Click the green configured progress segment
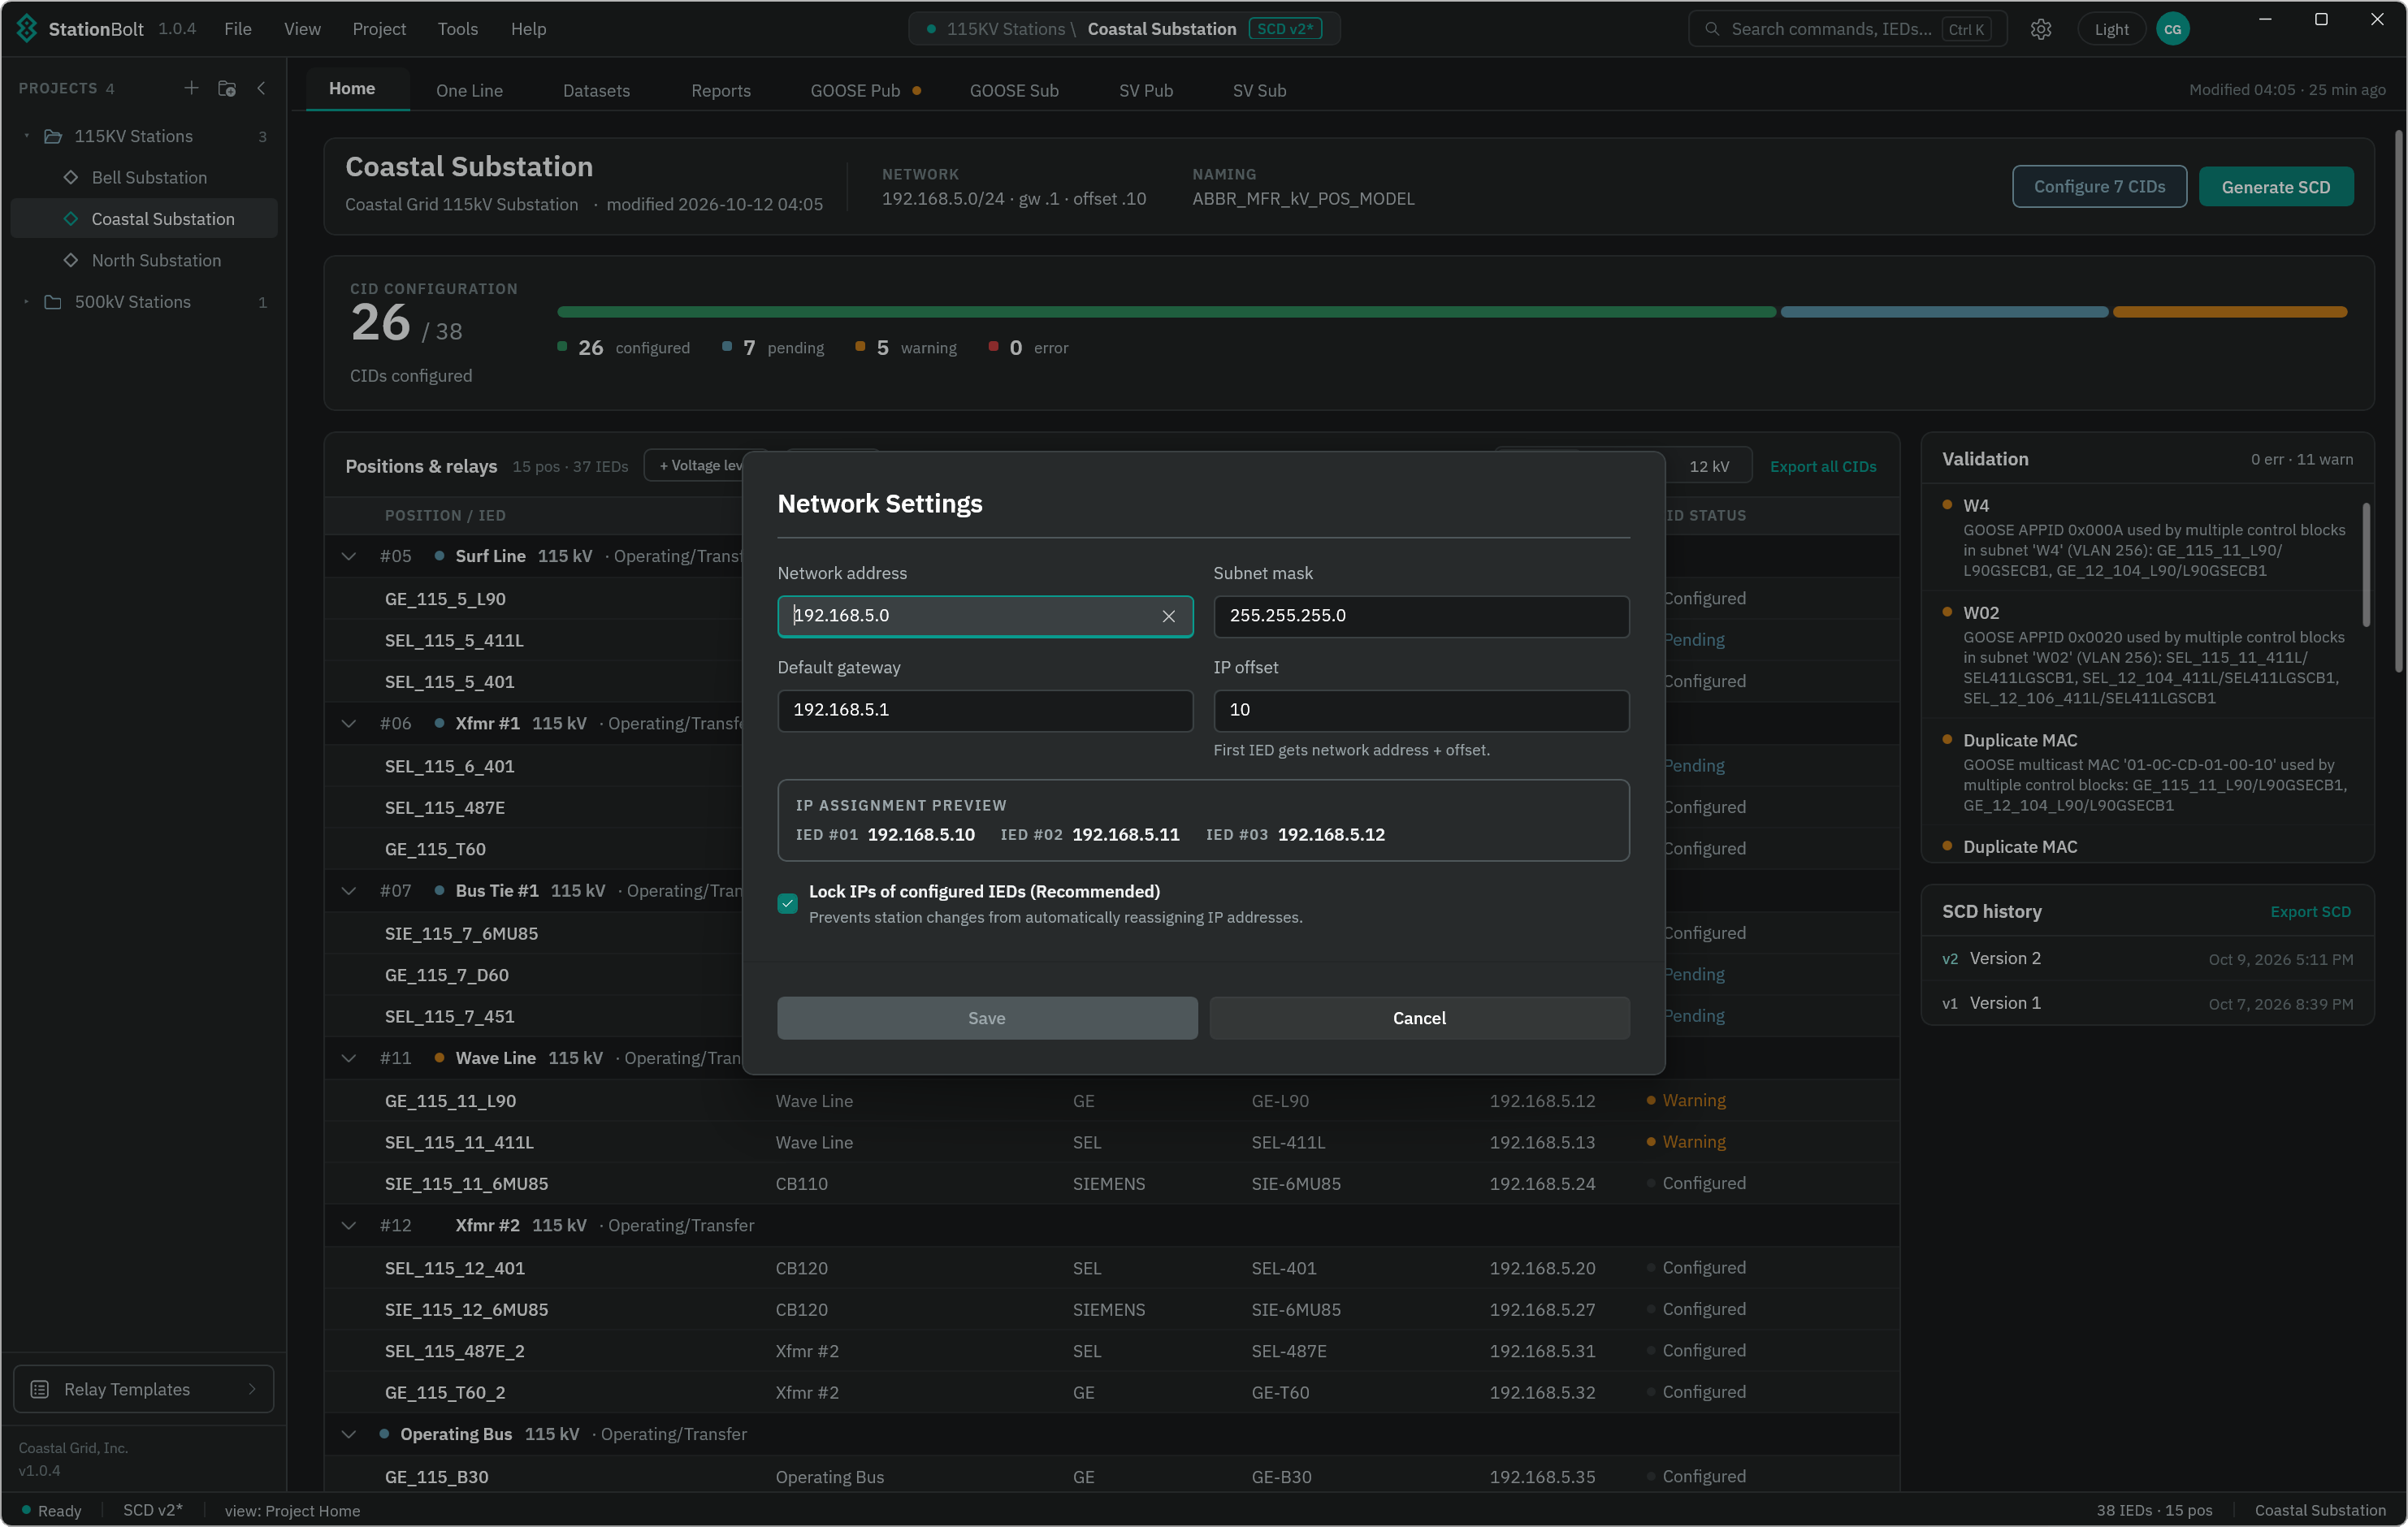 1166,312
